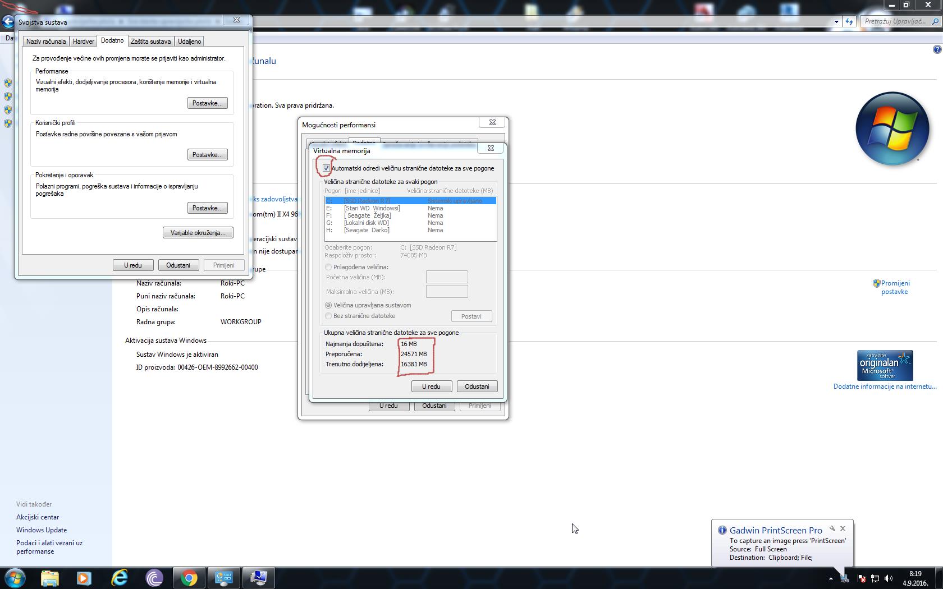
Task: Click the Control Panel back arrow
Action: click(8, 22)
